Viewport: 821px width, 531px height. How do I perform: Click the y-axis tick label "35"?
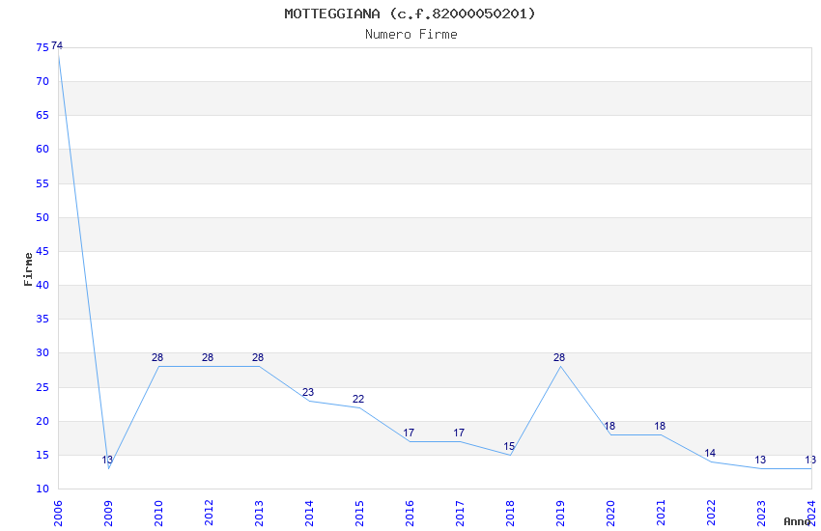click(42, 320)
